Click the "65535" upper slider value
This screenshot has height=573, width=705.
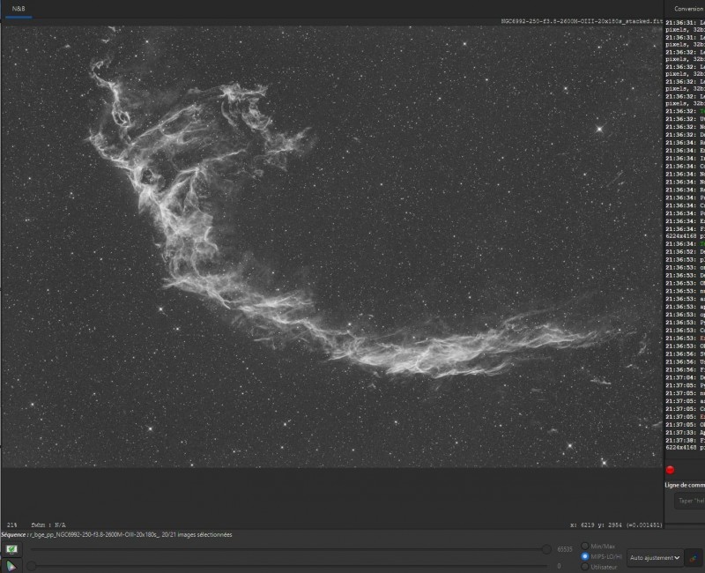point(565,549)
